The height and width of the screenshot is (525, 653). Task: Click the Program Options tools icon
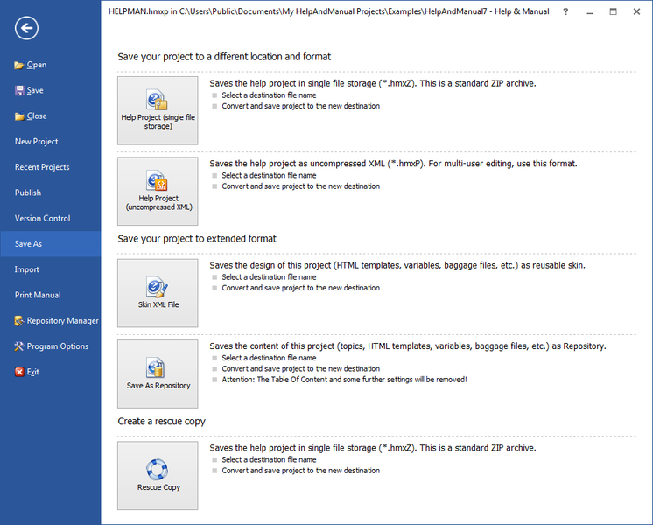click(x=19, y=346)
